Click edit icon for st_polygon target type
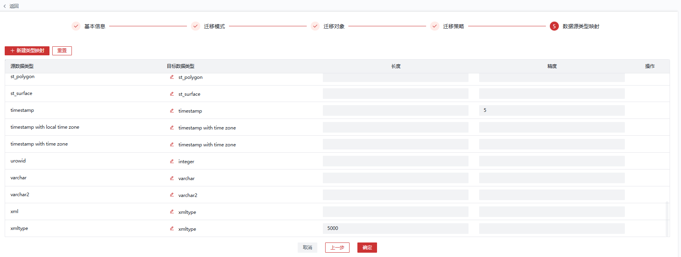The height and width of the screenshot is (257, 681). pyautogui.click(x=172, y=77)
